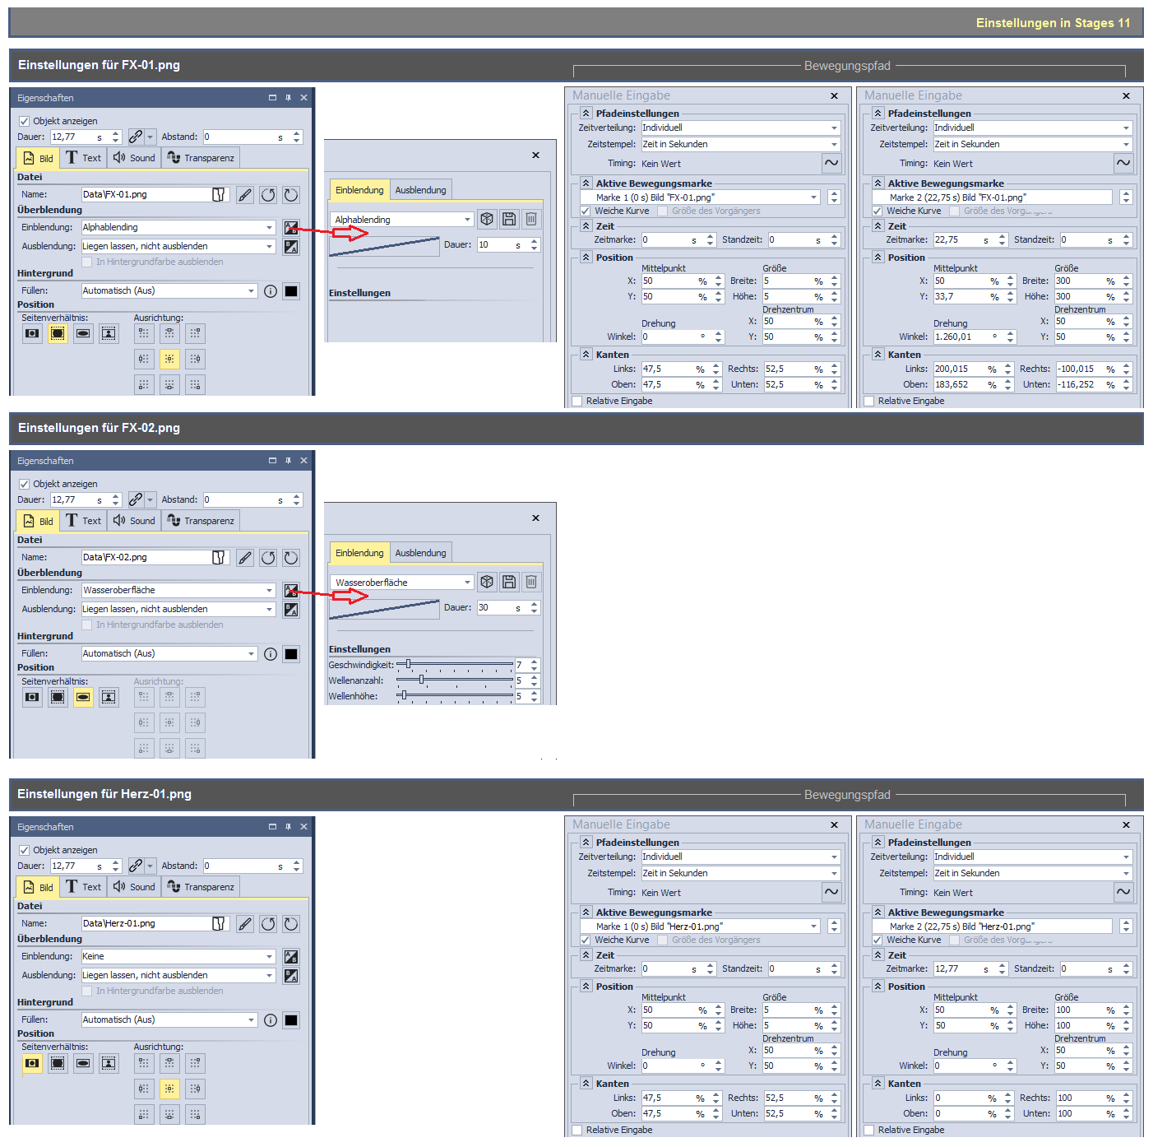Click the dice icon next to the Wasseroberfläche dropdown
Screen dimensions: 1153x1147
(x=487, y=582)
